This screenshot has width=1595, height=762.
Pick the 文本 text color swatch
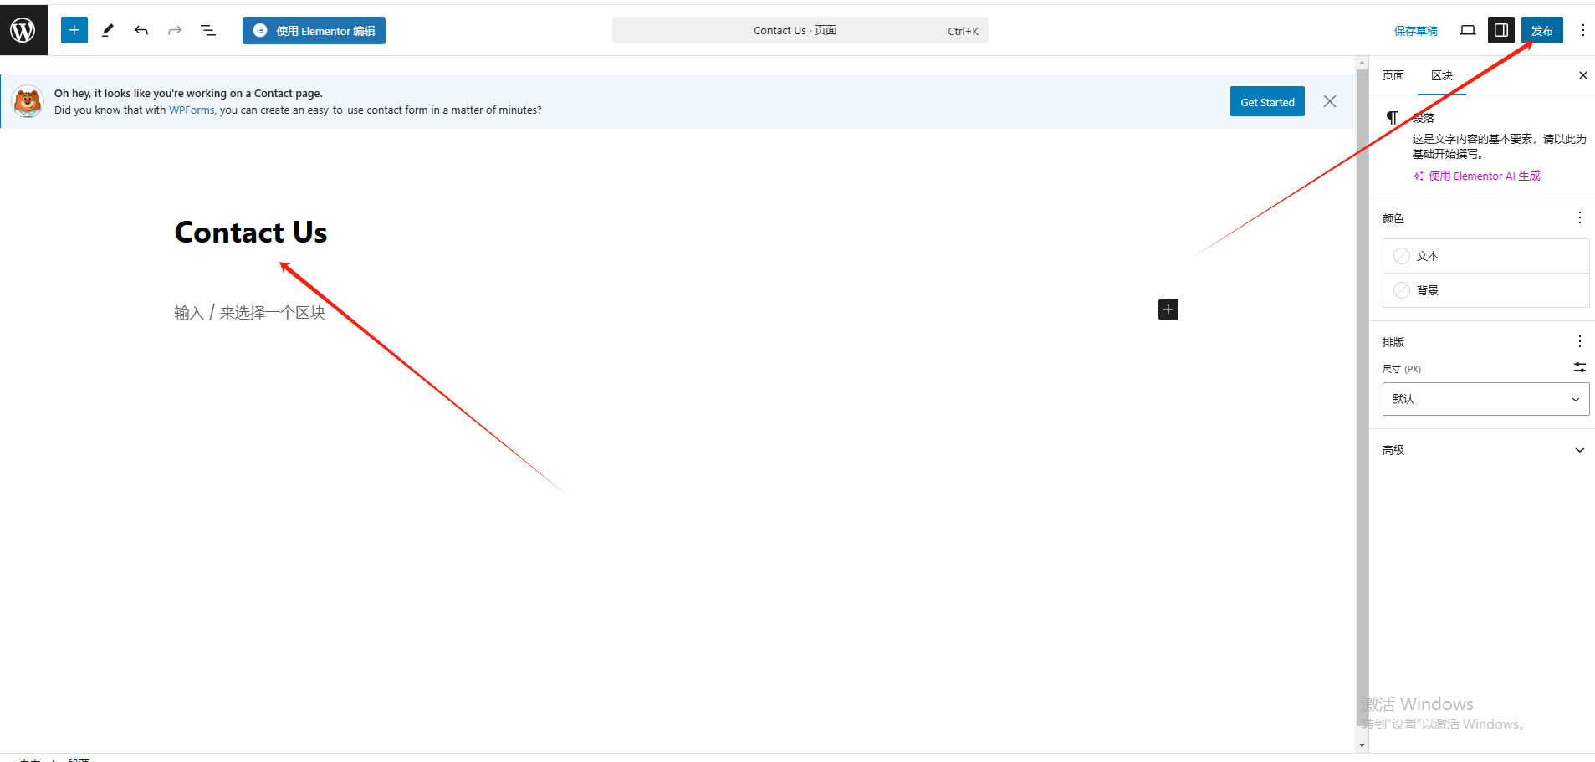1403,256
